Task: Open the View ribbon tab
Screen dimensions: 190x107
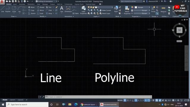Action: tap(38, 4)
